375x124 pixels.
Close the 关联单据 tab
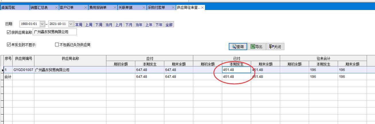144,8
